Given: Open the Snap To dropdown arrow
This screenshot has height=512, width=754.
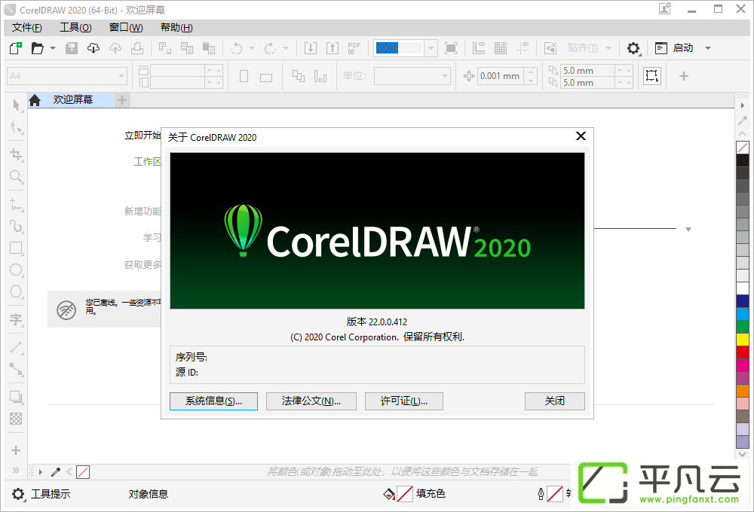Looking at the screenshot, I should point(608,48).
